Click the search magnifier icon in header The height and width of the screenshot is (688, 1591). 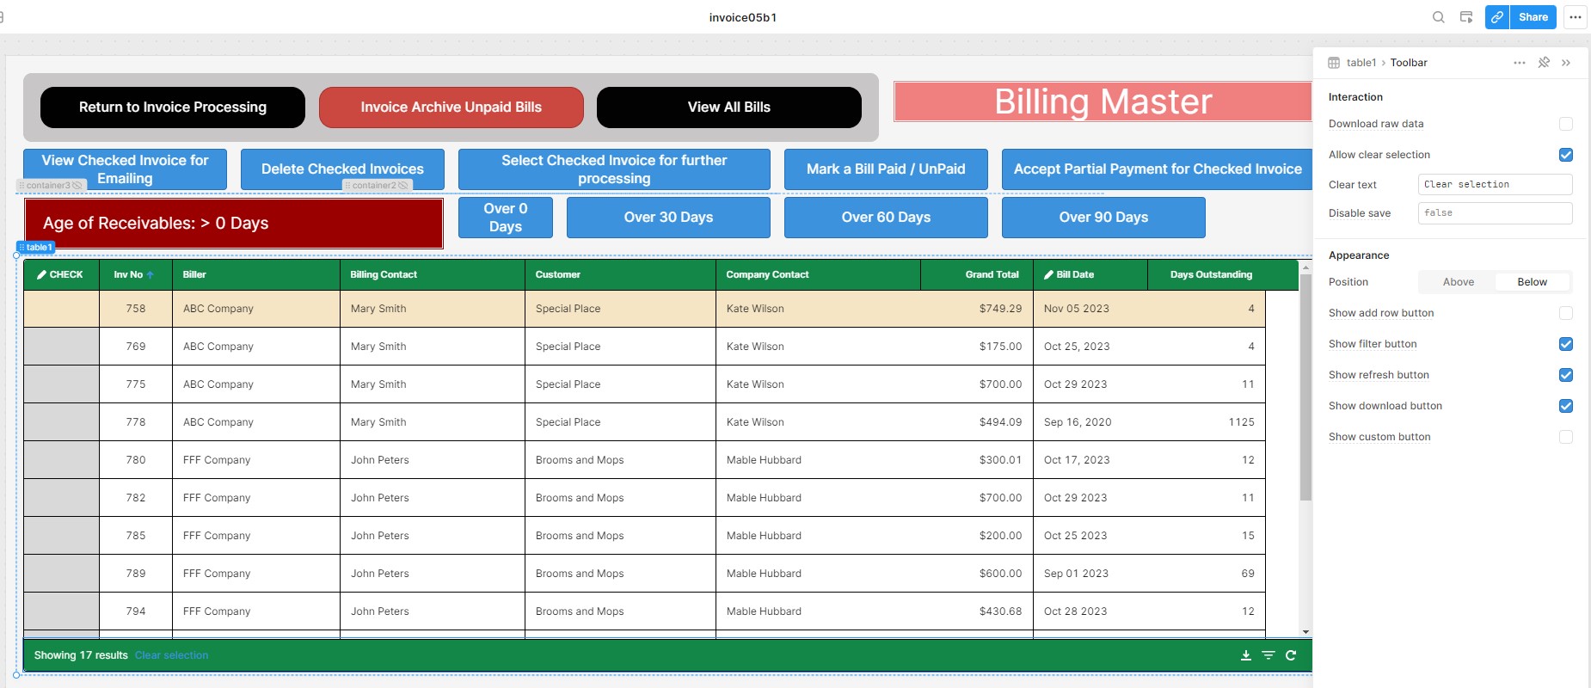click(1438, 17)
